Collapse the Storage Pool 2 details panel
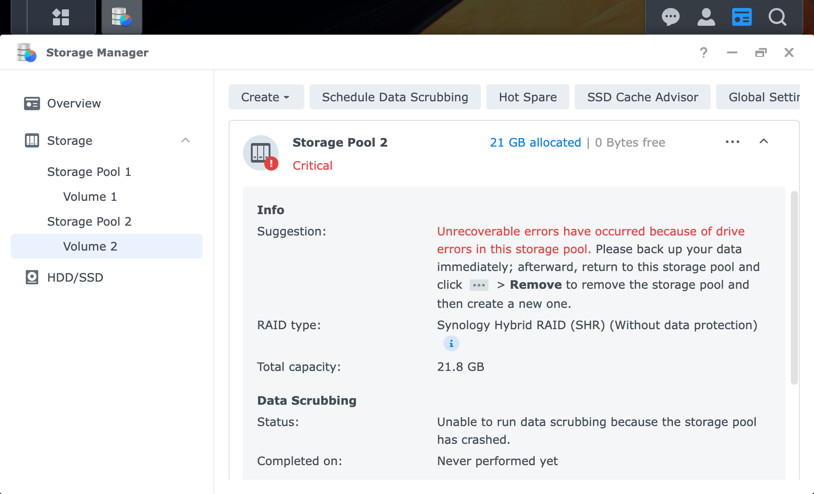This screenshot has height=494, width=814. [x=763, y=142]
